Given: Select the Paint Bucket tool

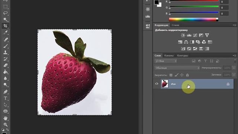Looking at the screenshot, I should point(6,72).
